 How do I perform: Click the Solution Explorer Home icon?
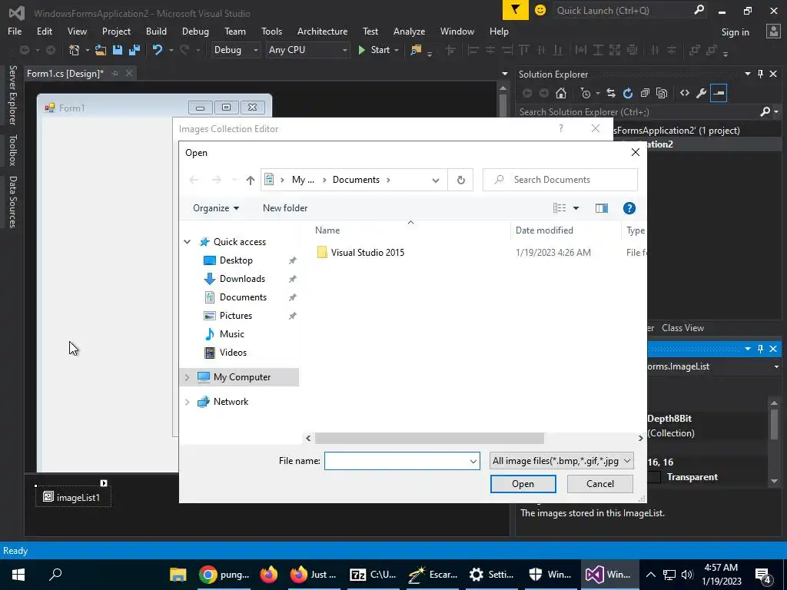point(561,93)
